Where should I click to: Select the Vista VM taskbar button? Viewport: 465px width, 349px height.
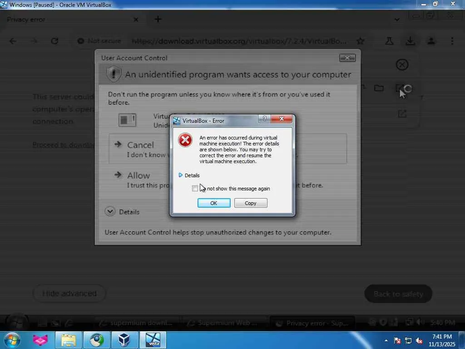153,340
